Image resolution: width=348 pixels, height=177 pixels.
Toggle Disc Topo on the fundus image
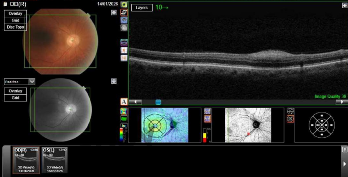point(15,27)
